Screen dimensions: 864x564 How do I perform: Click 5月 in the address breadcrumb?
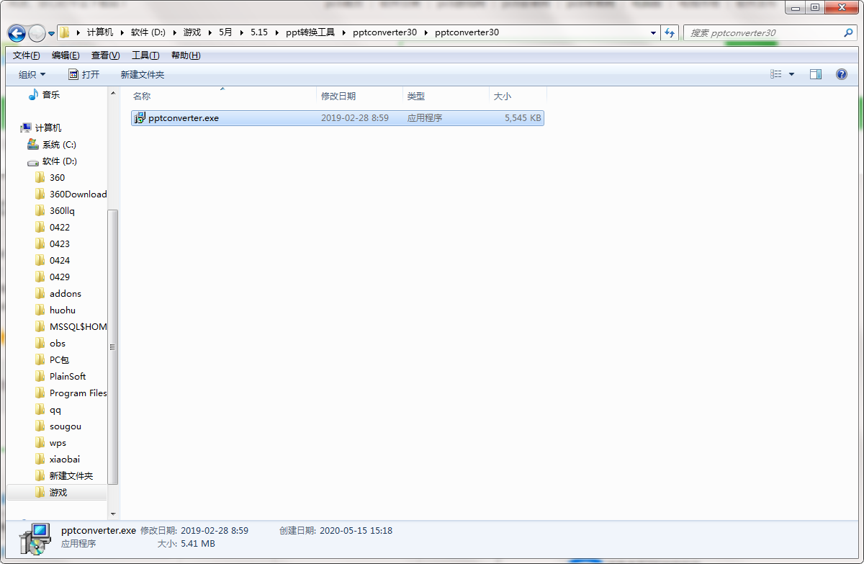pyautogui.click(x=226, y=32)
